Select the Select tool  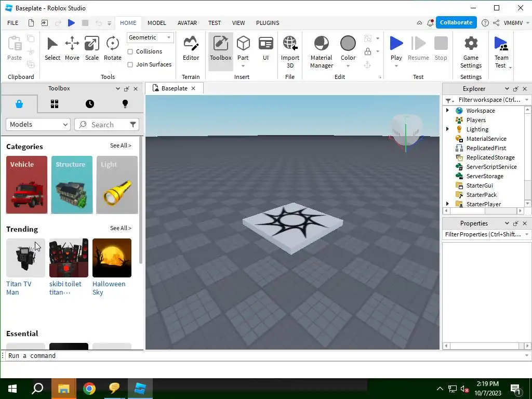tap(52, 49)
